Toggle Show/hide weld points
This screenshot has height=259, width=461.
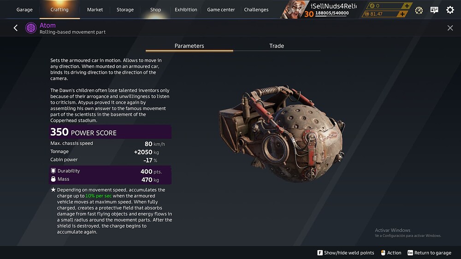346,253
